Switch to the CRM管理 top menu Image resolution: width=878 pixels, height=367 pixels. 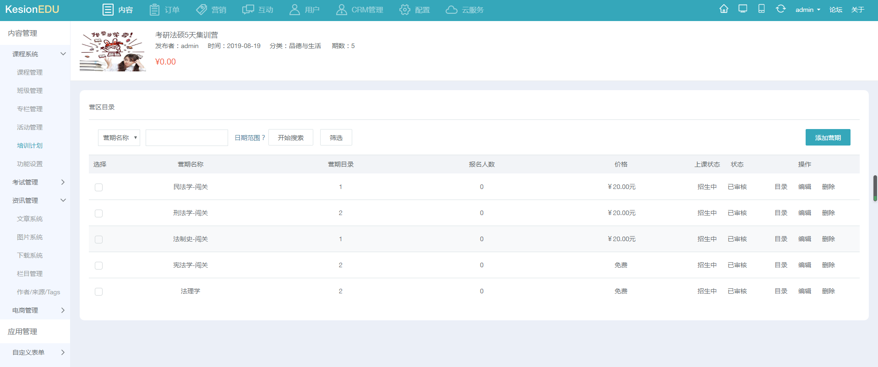[x=360, y=10]
